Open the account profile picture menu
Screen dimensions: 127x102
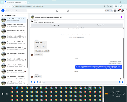point(123,11)
